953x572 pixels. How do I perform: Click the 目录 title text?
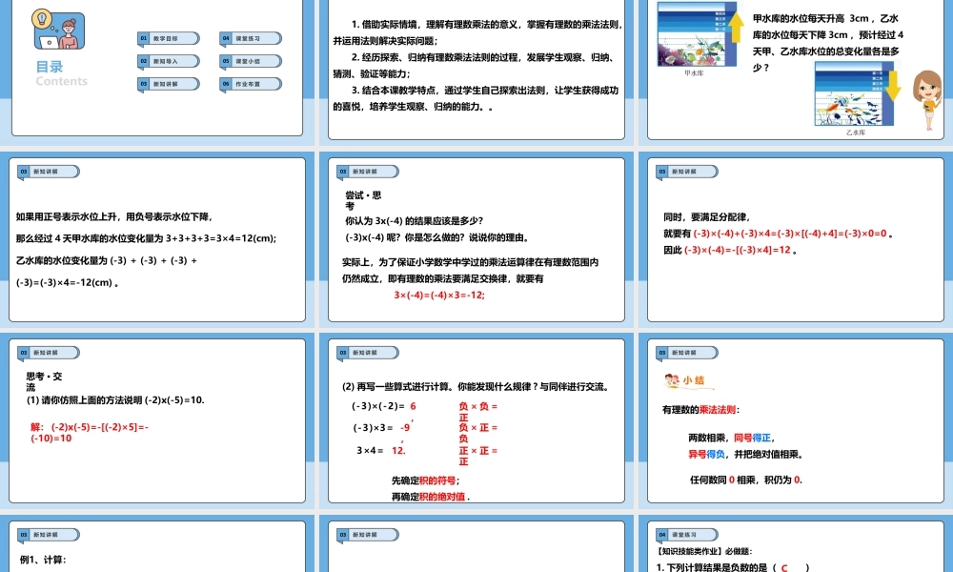50,67
